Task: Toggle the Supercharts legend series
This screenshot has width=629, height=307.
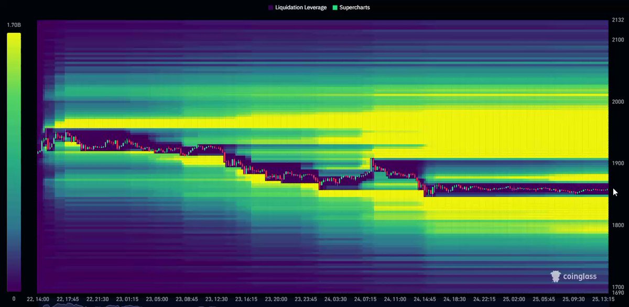Action: pos(351,8)
